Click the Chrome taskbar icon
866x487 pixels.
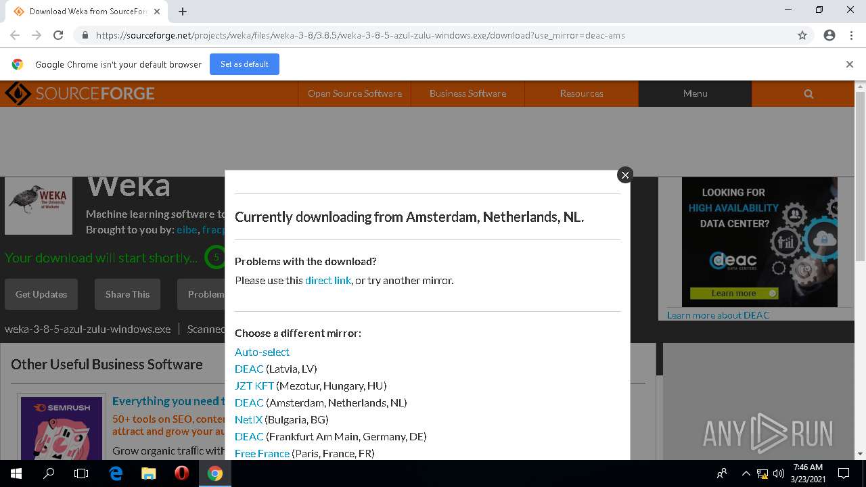214,473
